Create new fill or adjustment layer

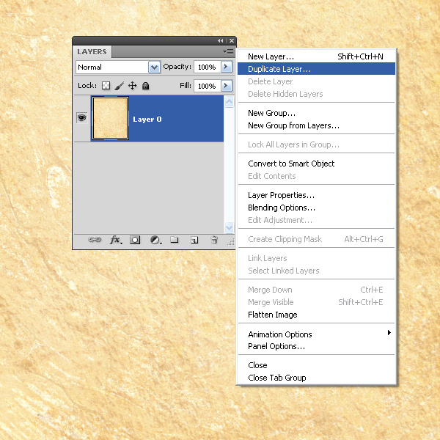point(155,241)
